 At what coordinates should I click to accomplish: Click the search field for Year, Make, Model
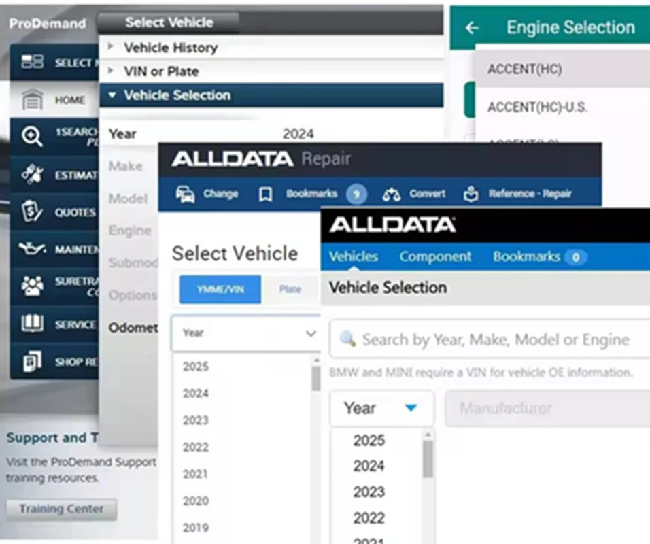coord(488,339)
